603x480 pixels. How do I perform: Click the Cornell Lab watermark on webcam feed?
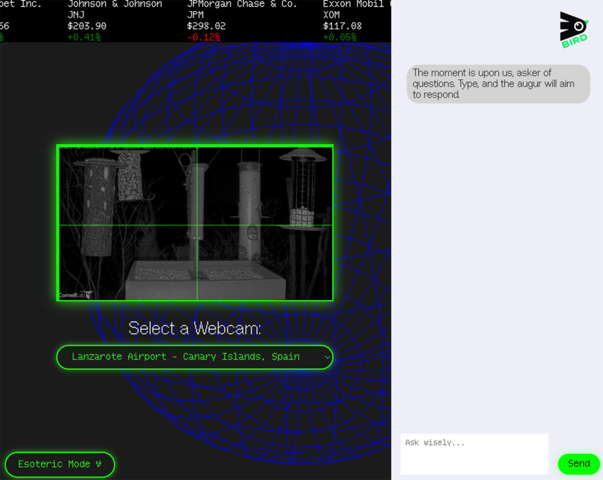[x=75, y=294]
